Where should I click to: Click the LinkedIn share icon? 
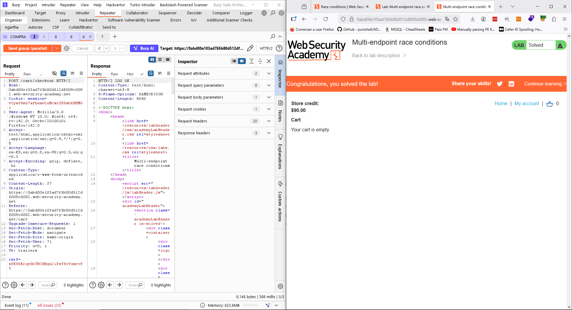(x=511, y=84)
